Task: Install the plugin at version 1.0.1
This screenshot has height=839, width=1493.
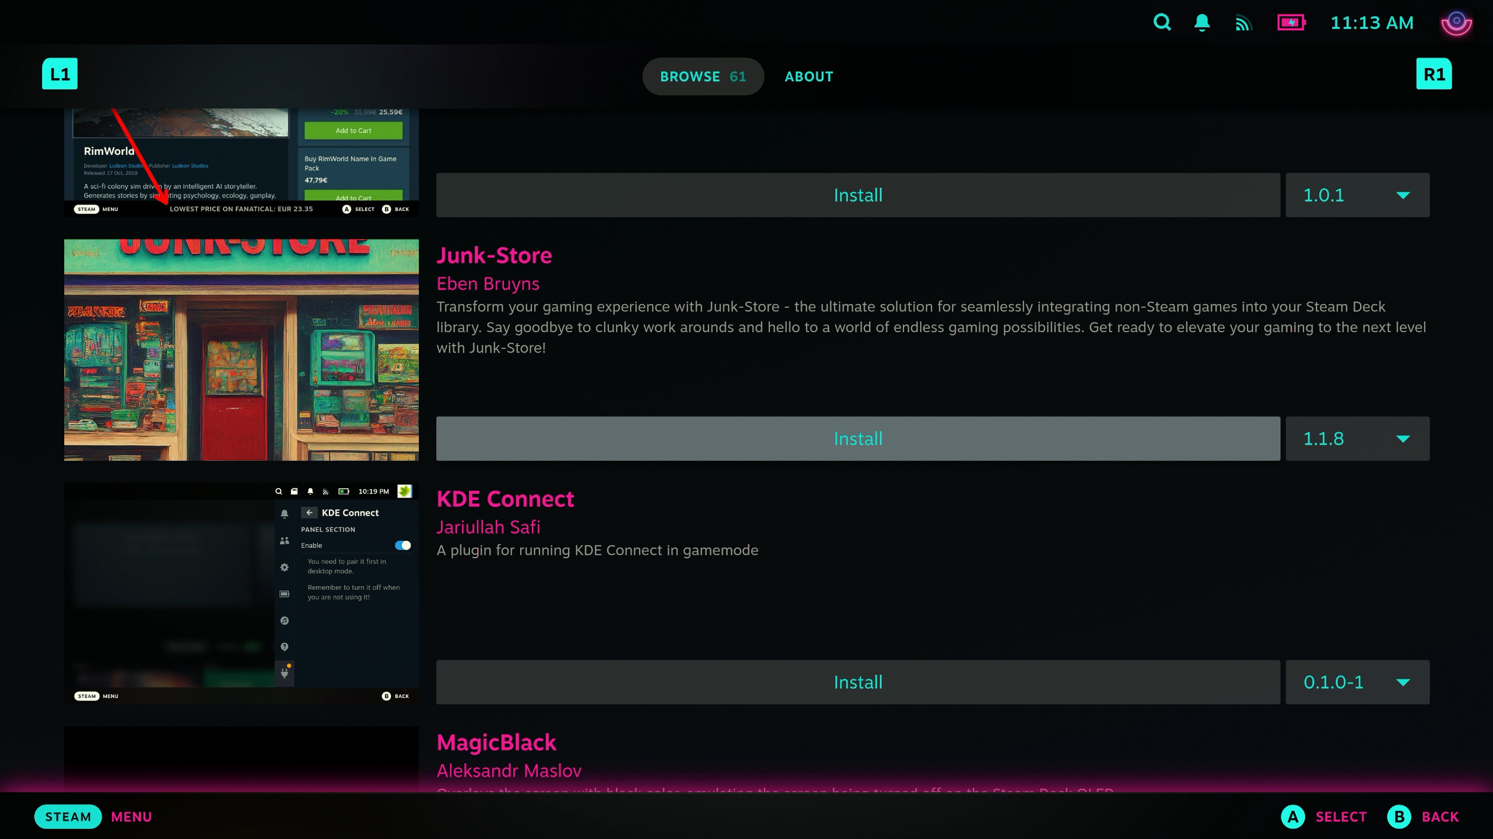Action: (x=858, y=195)
